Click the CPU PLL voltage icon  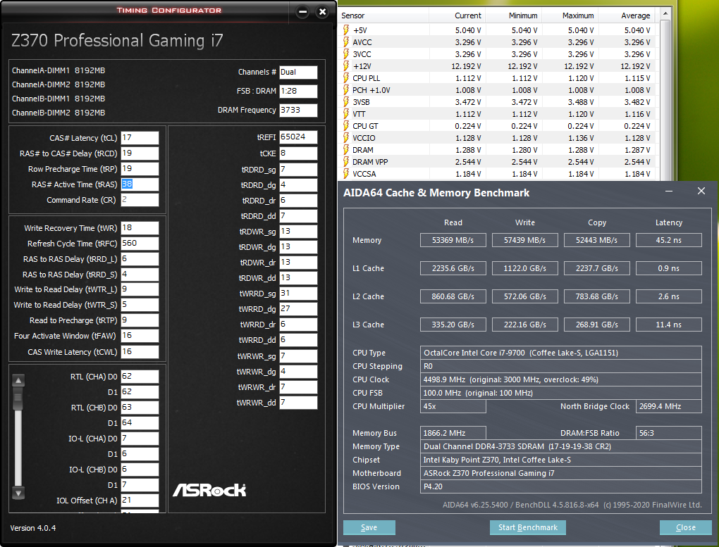coord(346,78)
